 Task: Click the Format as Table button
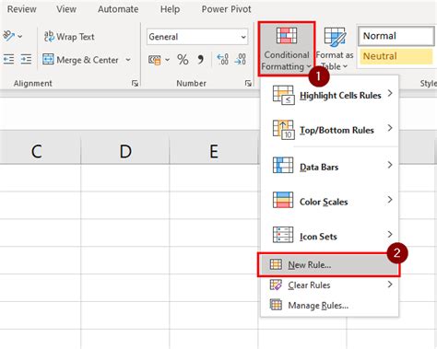point(335,49)
